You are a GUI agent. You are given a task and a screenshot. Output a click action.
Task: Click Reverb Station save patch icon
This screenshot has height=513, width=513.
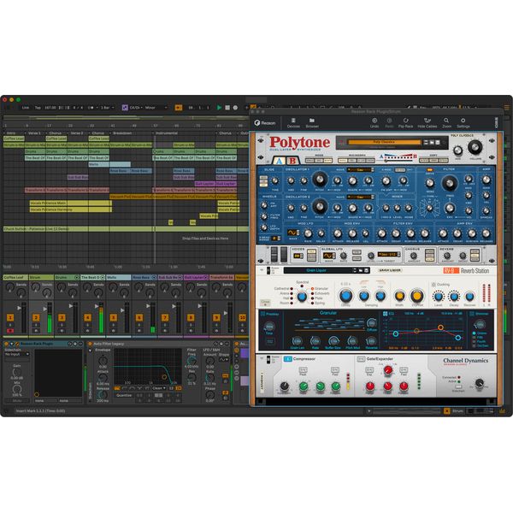click(x=367, y=270)
